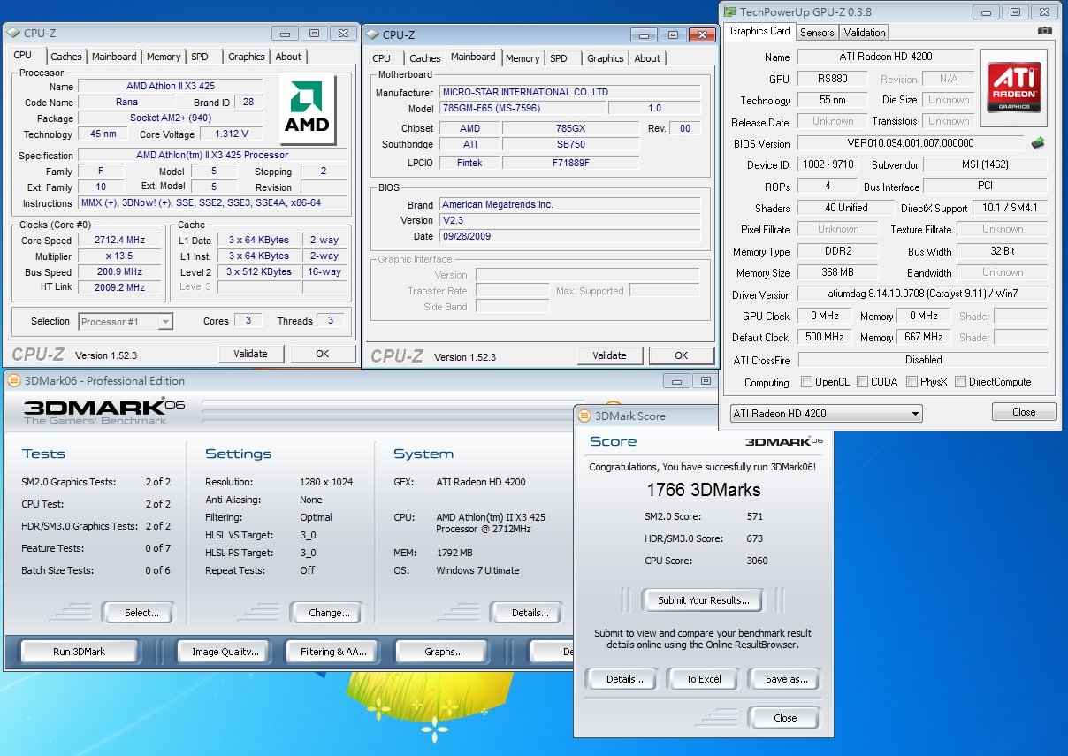Enable the OpenCL checkbox

pyautogui.click(x=806, y=382)
